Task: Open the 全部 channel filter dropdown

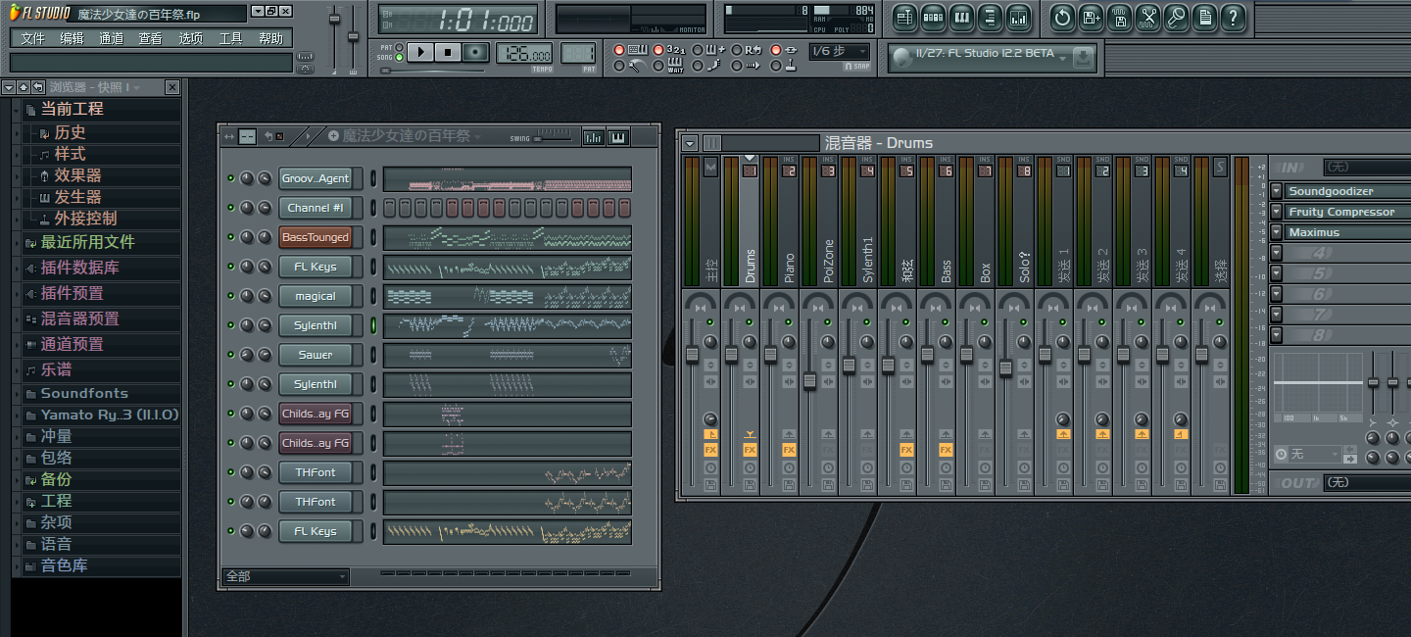Action: 286,576
